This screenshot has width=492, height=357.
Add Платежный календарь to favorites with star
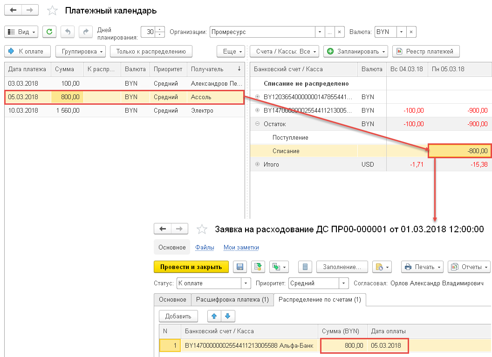[53, 11]
